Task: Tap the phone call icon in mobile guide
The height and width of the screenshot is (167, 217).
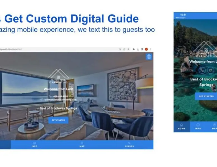Action: tap(202, 70)
